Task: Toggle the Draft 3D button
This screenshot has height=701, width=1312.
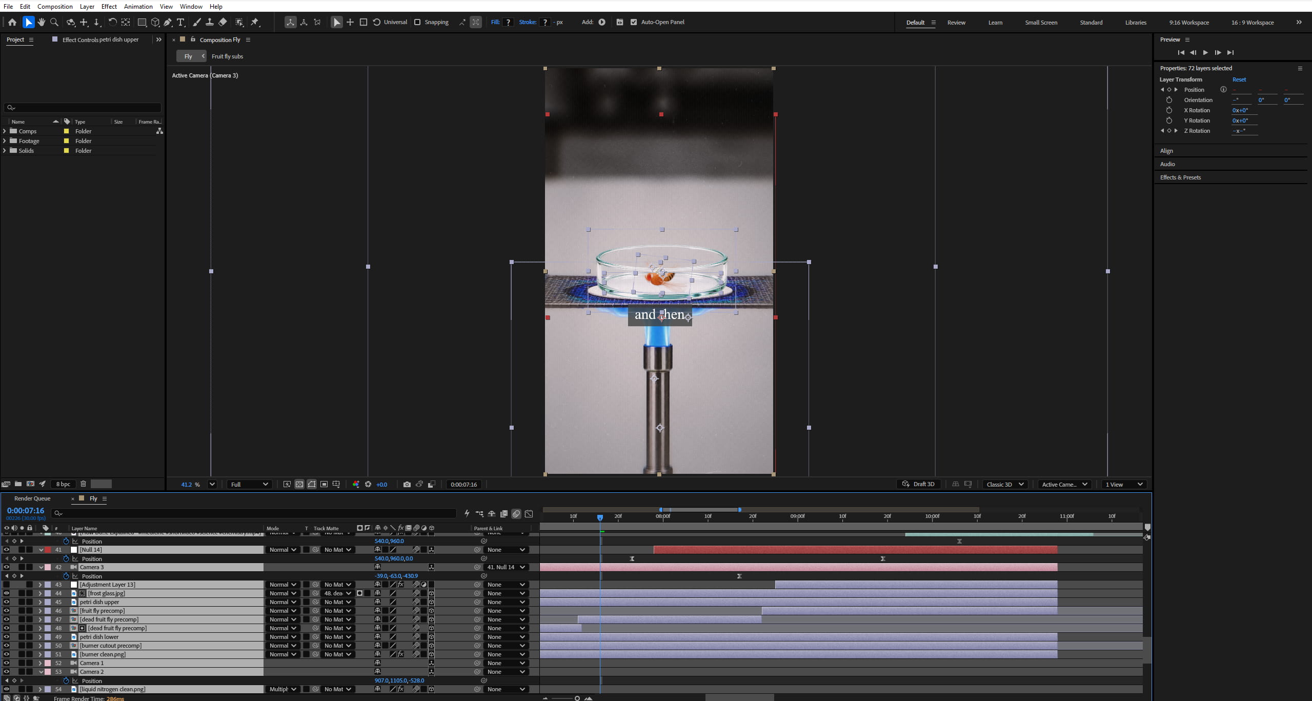Action: (x=918, y=484)
